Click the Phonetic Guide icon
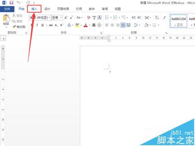 coord(94,18)
